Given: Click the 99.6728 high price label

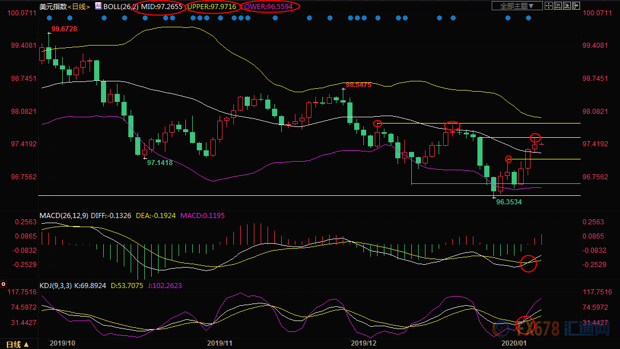Looking at the screenshot, I should (64, 28).
